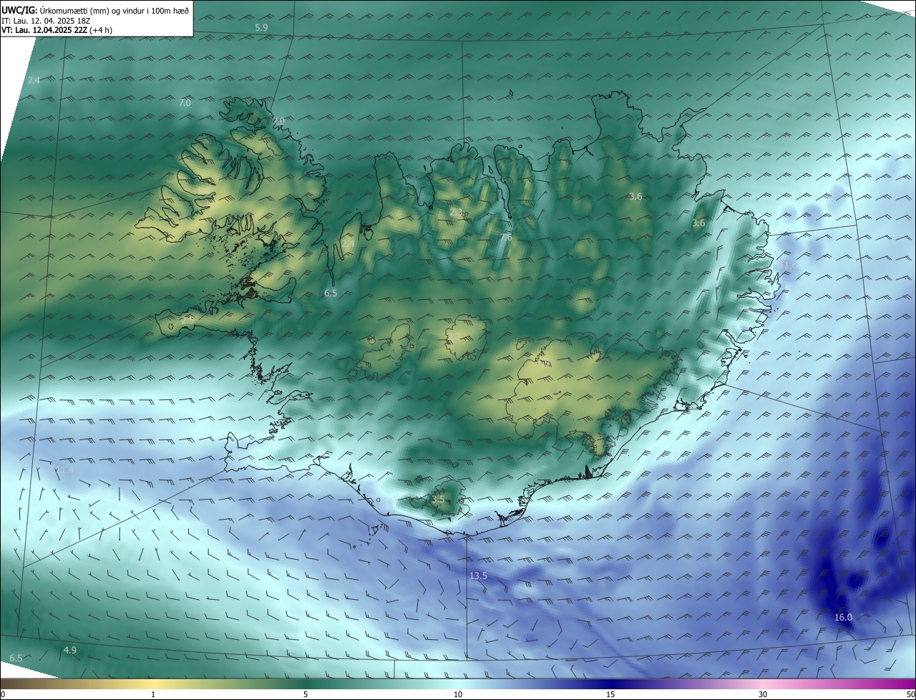Click the color scale tick label 0

pos(3,694)
